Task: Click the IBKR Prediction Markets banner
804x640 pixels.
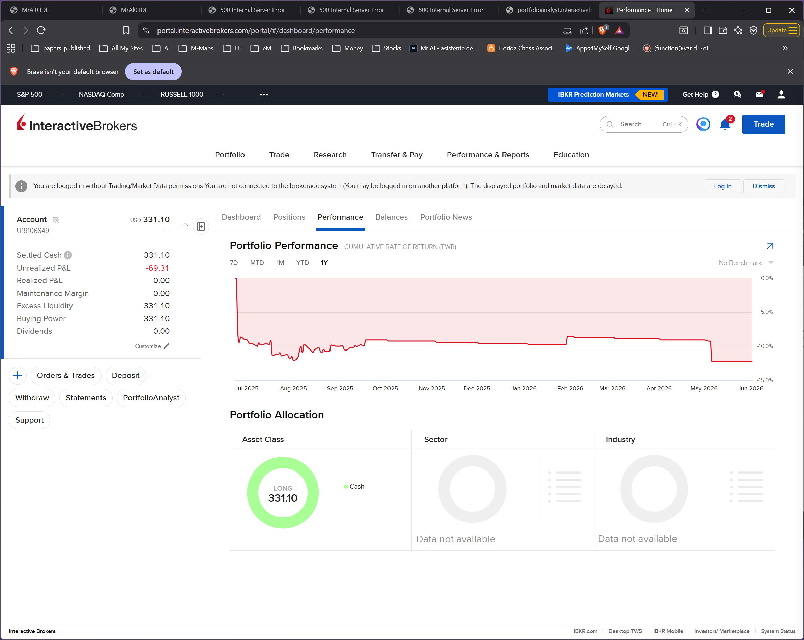Action: [607, 95]
